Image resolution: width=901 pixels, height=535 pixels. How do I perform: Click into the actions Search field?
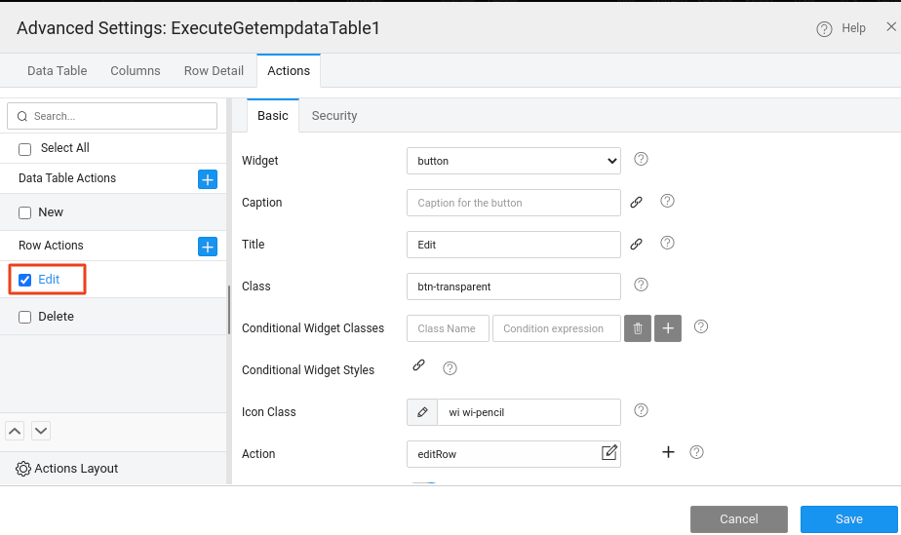click(112, 116)
